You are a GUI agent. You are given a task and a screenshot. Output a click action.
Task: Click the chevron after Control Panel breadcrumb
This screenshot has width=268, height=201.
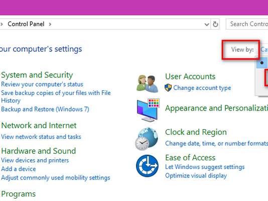(x=50, y=24)
